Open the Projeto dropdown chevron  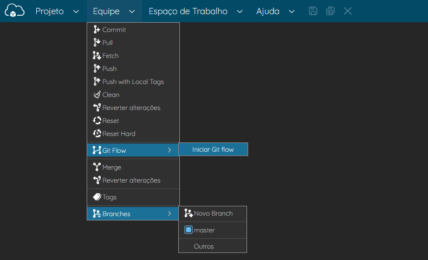[x=76, y=11]
